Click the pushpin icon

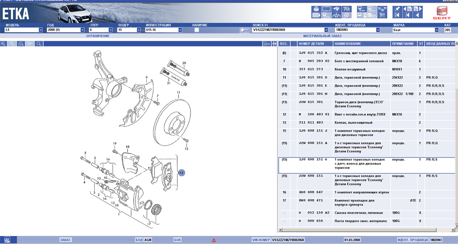[x=398, y=9]
